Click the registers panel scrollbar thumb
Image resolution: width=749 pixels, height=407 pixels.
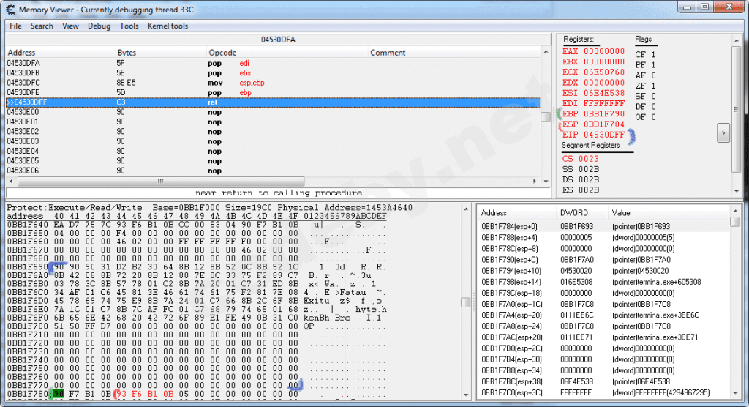736,109
